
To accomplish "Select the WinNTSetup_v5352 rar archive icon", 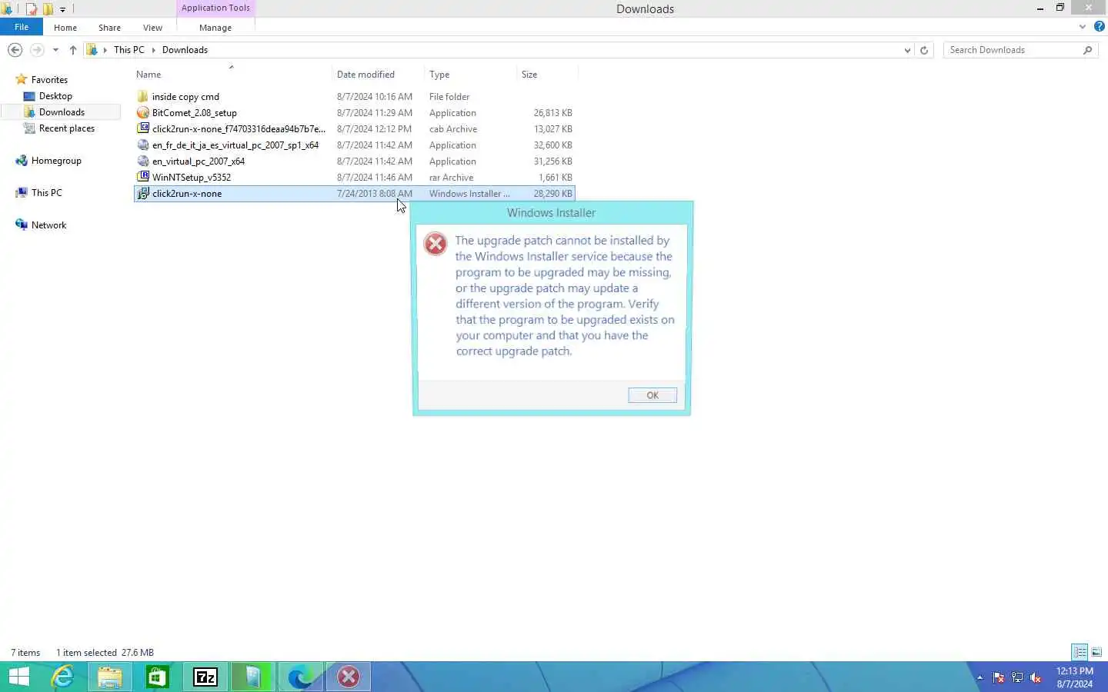I will click(142, 178).
